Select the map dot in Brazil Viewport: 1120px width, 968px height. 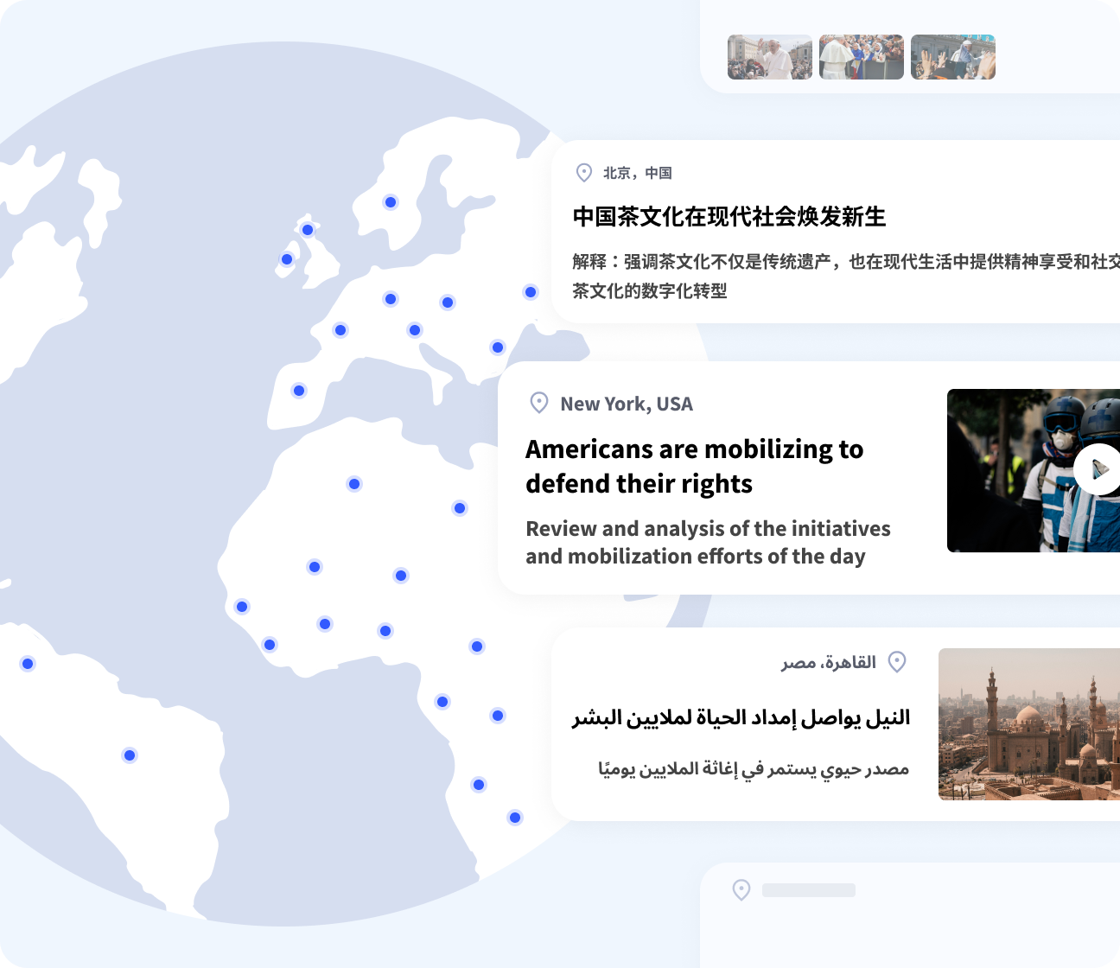tap(130, 755)
